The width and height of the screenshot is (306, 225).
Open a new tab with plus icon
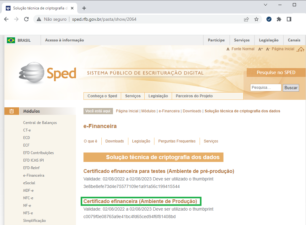84,8
